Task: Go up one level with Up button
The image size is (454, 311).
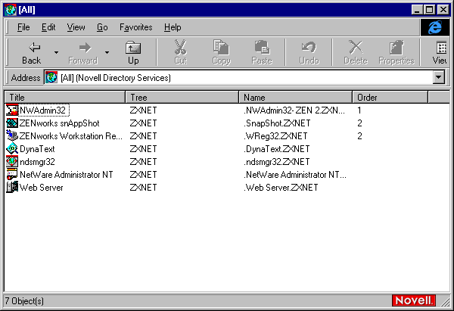Action: click(133, 53)
